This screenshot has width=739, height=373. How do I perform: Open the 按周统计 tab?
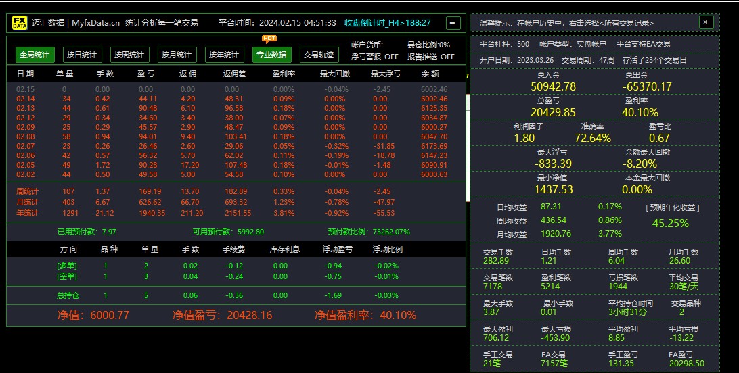tap(130, 55)
